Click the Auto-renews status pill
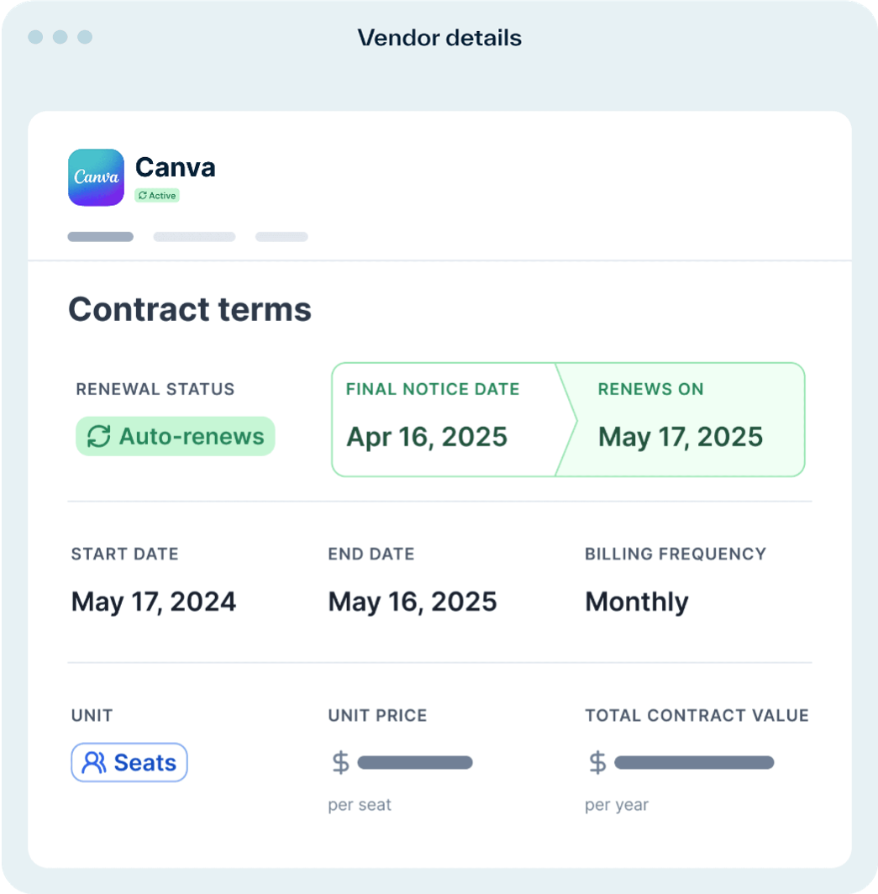This screenshot has width=878, height=894. (176, 437)
